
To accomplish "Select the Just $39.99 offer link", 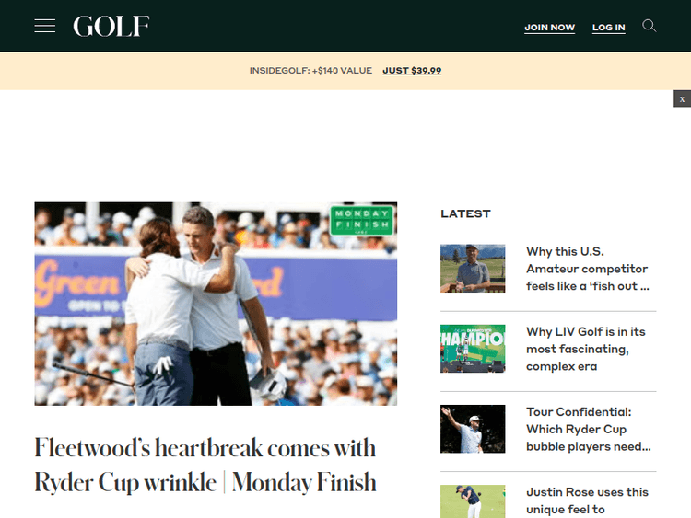I will 412,71.
